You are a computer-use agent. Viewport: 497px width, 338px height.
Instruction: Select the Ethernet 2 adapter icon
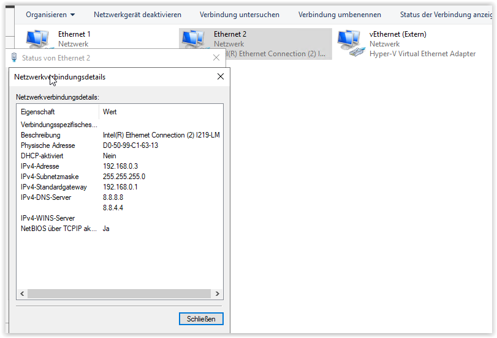click(193, 39)
